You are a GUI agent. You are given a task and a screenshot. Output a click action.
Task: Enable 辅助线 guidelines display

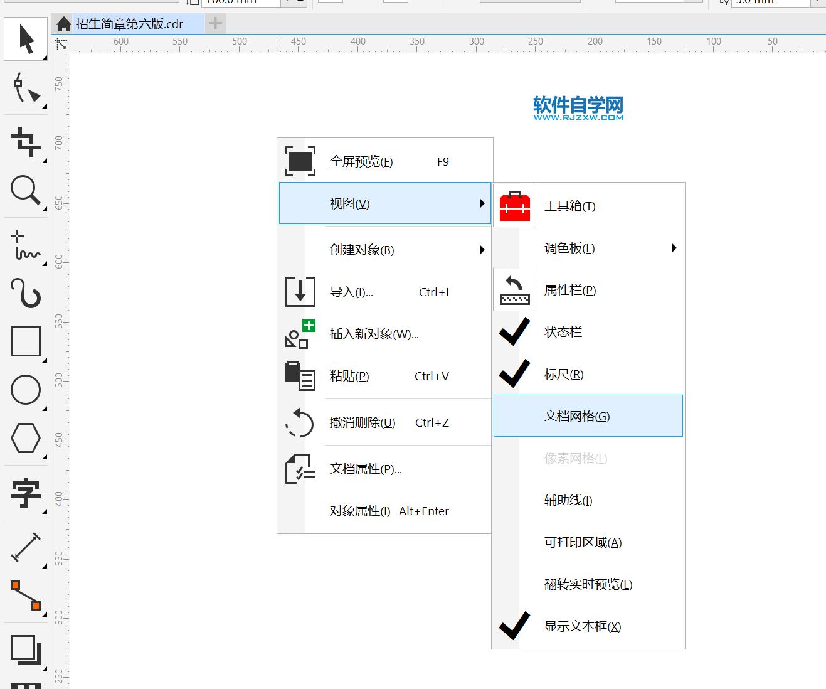[588, 500]
